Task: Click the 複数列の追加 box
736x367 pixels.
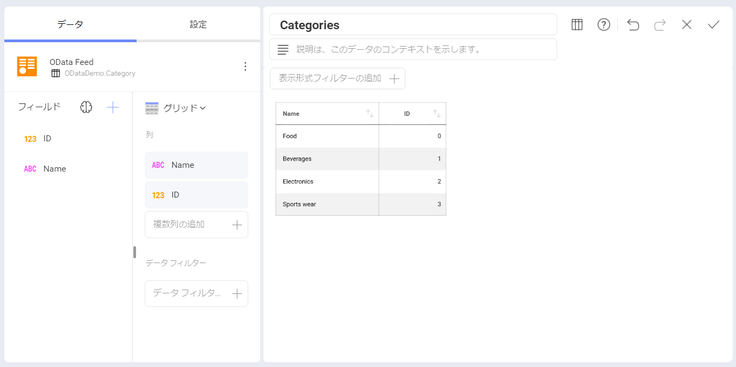Action: [196, 225]
